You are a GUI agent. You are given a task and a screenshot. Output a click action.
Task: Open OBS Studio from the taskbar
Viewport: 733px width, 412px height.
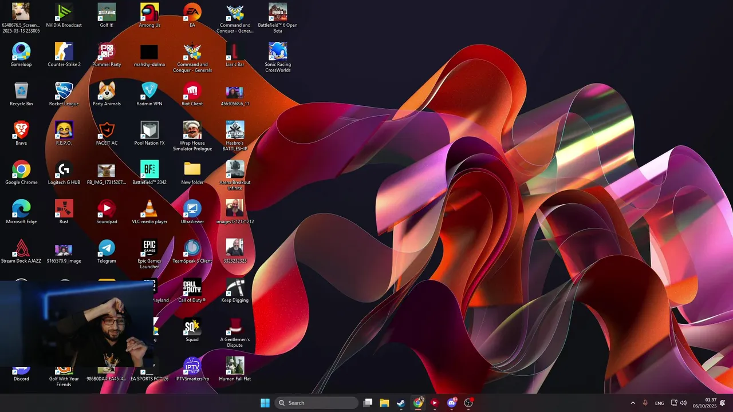pos(468,403)
